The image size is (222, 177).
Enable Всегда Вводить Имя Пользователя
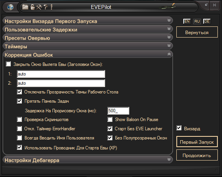20,138
